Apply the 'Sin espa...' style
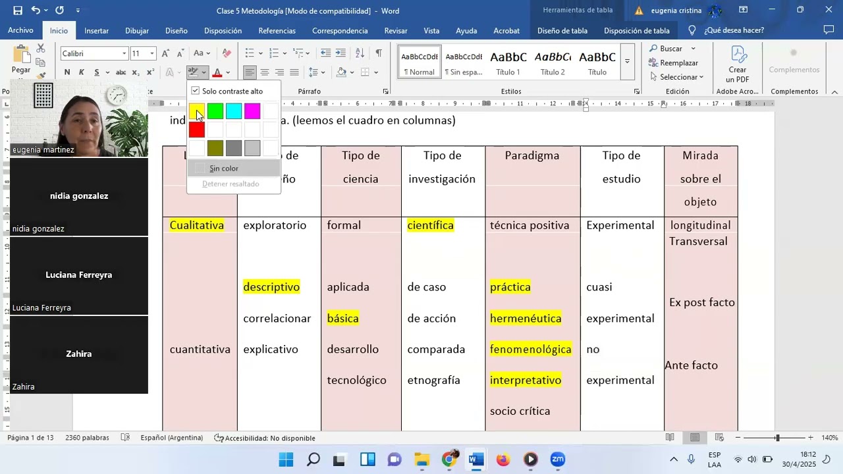The height and width of the screenshot is (474, 843). pyautogui.click(x=463, y=62)
